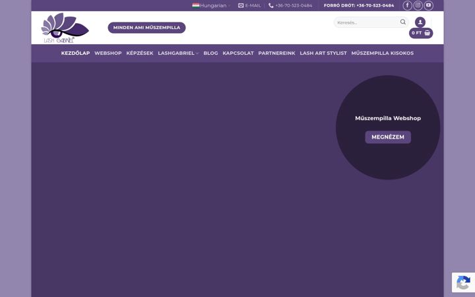Image resolution: width=475 pixels, height=297 pixels.
Task: Open the MŰSZEMPILLA KISOKOS menu item
Action: (382, 53)
